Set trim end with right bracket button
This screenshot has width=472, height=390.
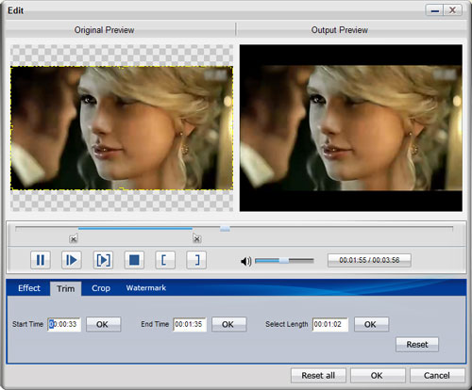click(196, 260)
